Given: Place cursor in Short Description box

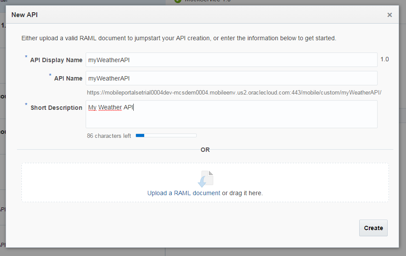Looking at the screenshot, I should [231, 114].
